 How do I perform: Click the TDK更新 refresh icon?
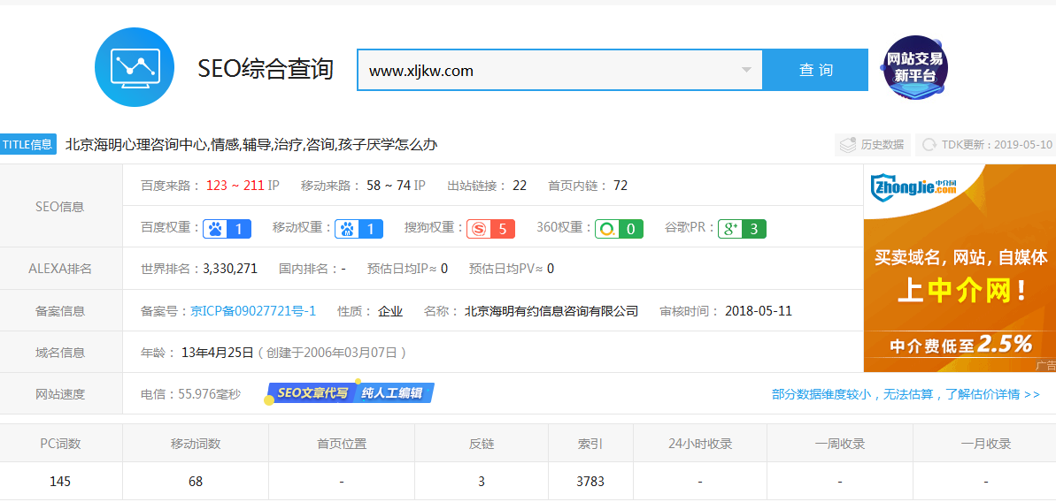point(929,145)
